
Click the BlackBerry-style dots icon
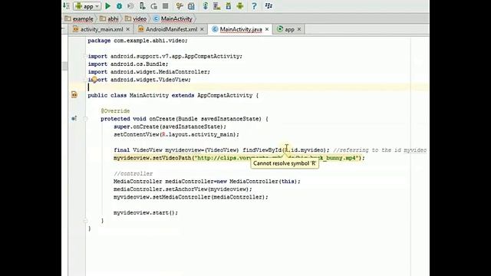(269, 6)
